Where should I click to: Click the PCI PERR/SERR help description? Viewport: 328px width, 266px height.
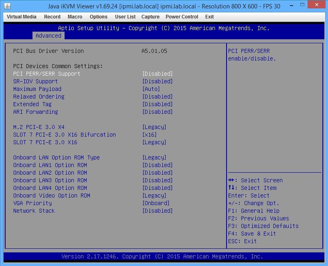[252, 55]
